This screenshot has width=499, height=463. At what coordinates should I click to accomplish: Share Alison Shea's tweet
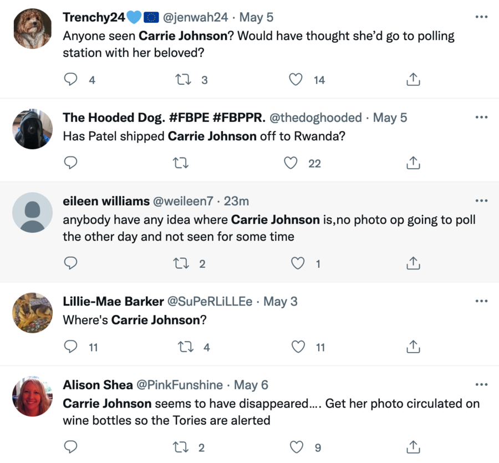click(413, 446)
